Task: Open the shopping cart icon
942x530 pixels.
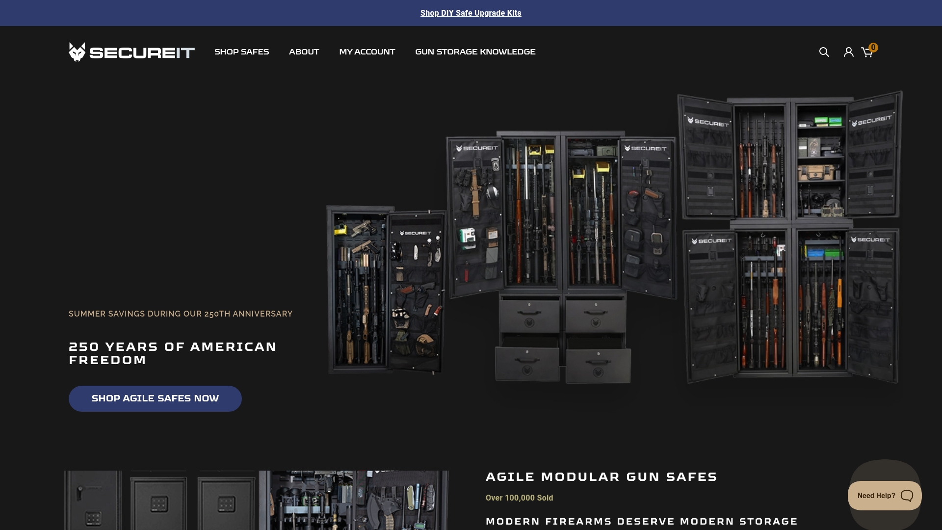Action: tap(868, 52)
